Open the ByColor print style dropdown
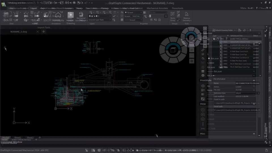Screen dimensions: 272x153 point(158,12)
